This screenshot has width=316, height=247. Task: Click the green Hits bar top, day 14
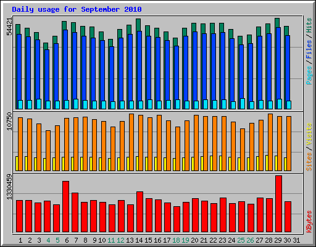pos(138,25)
